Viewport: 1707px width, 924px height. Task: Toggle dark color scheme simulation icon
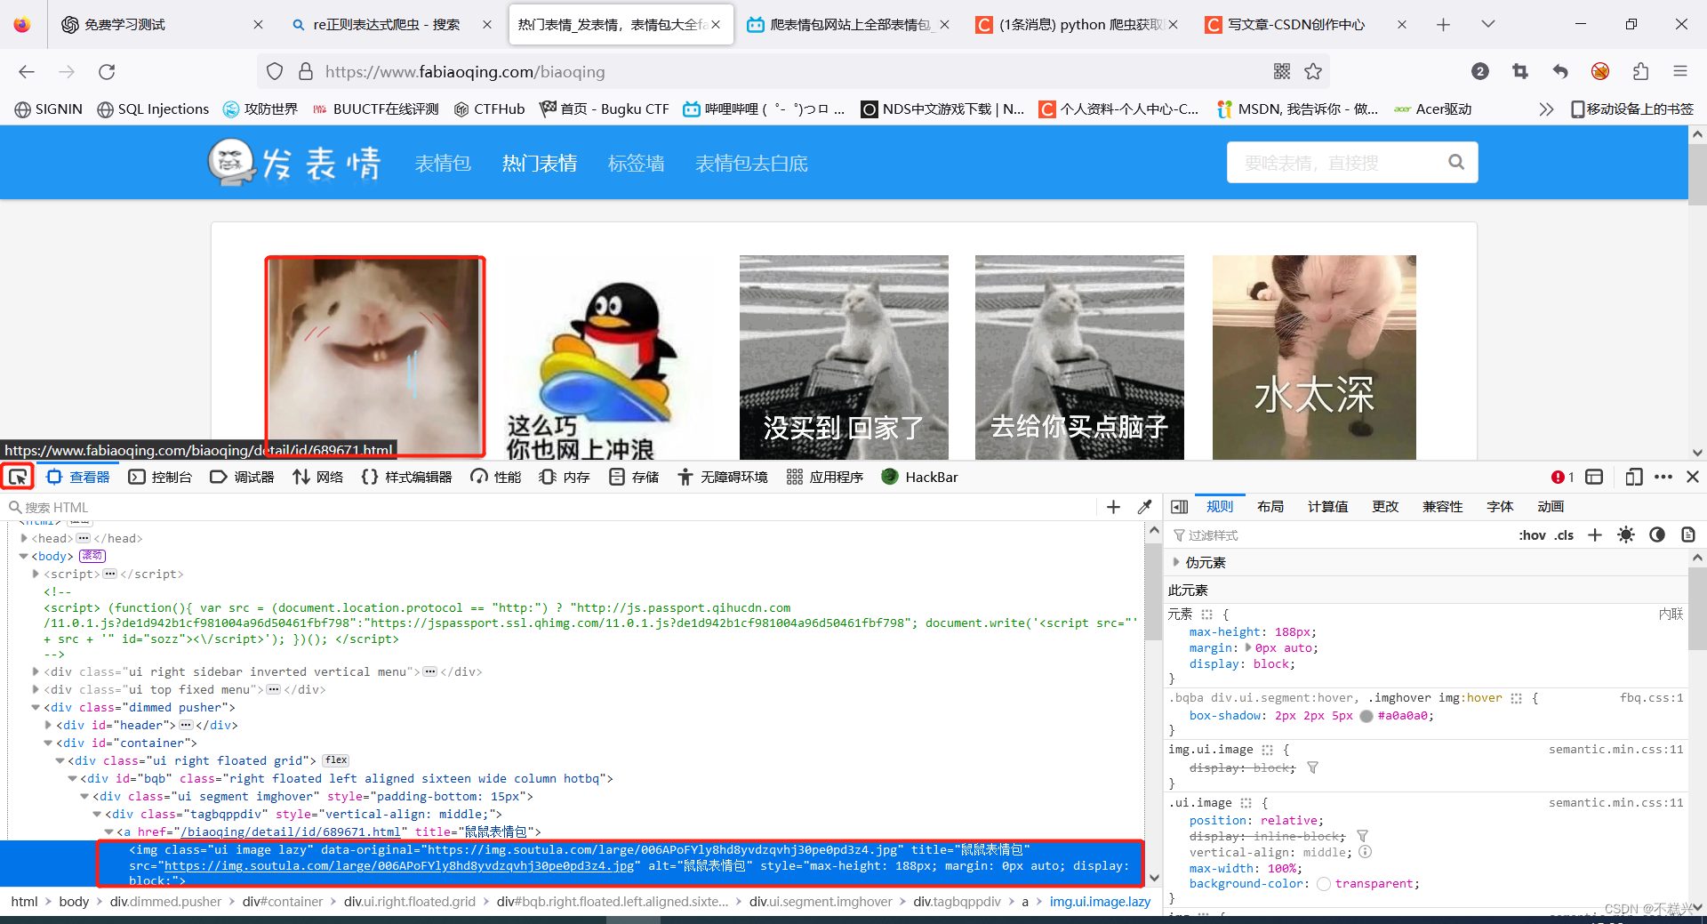click(x=1657, y=535)
